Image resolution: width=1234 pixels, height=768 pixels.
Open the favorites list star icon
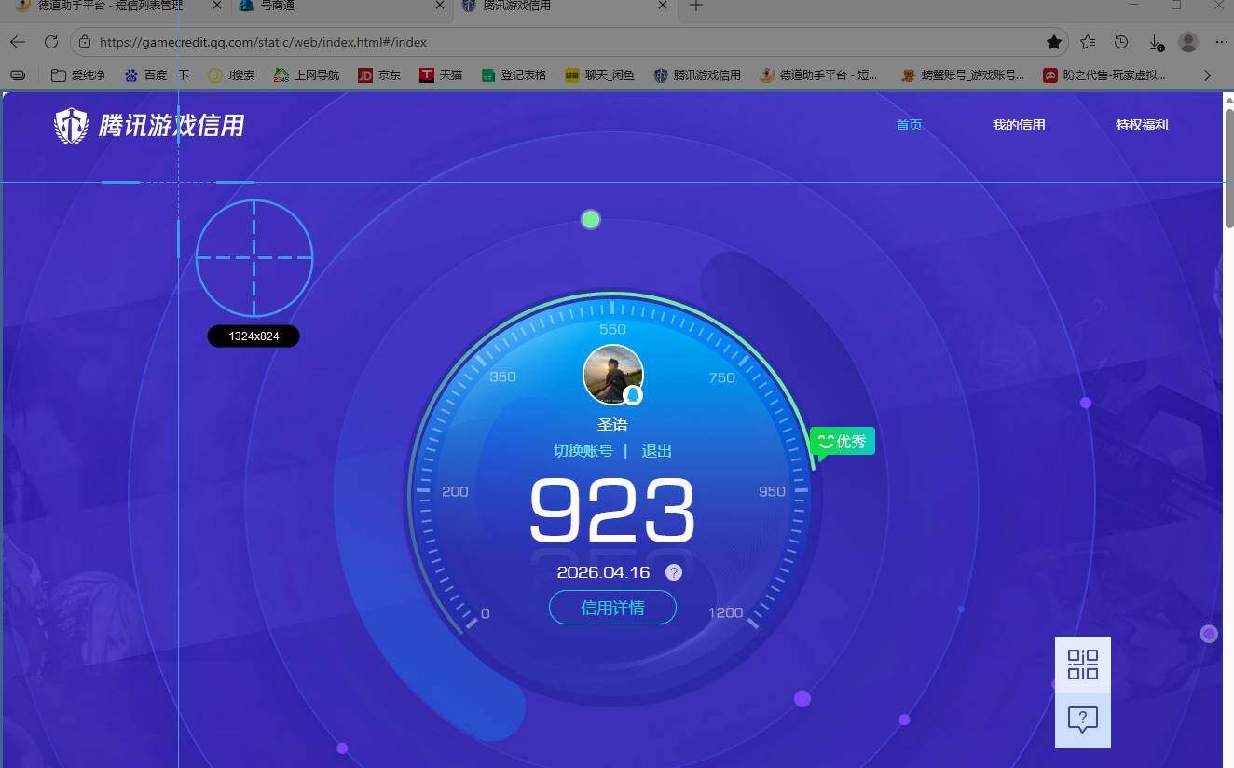click(x=1088, y=42)
